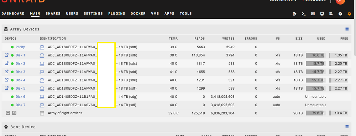Click Disk 2 free bar 2.25 TB
This screenshot has height=136, width=356.
338,63
